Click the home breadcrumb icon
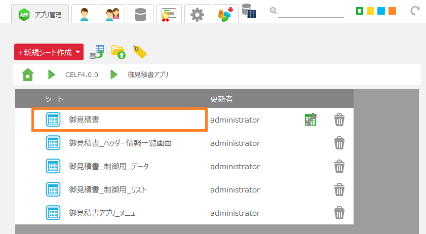The height and width of the screenshot is (234, 426). click(28, 75)
